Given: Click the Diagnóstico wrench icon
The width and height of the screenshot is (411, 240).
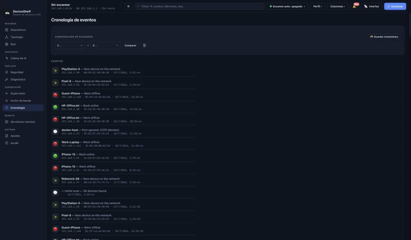Looking at the screenshot, I should pyautogui.click(x=7, y=79).
